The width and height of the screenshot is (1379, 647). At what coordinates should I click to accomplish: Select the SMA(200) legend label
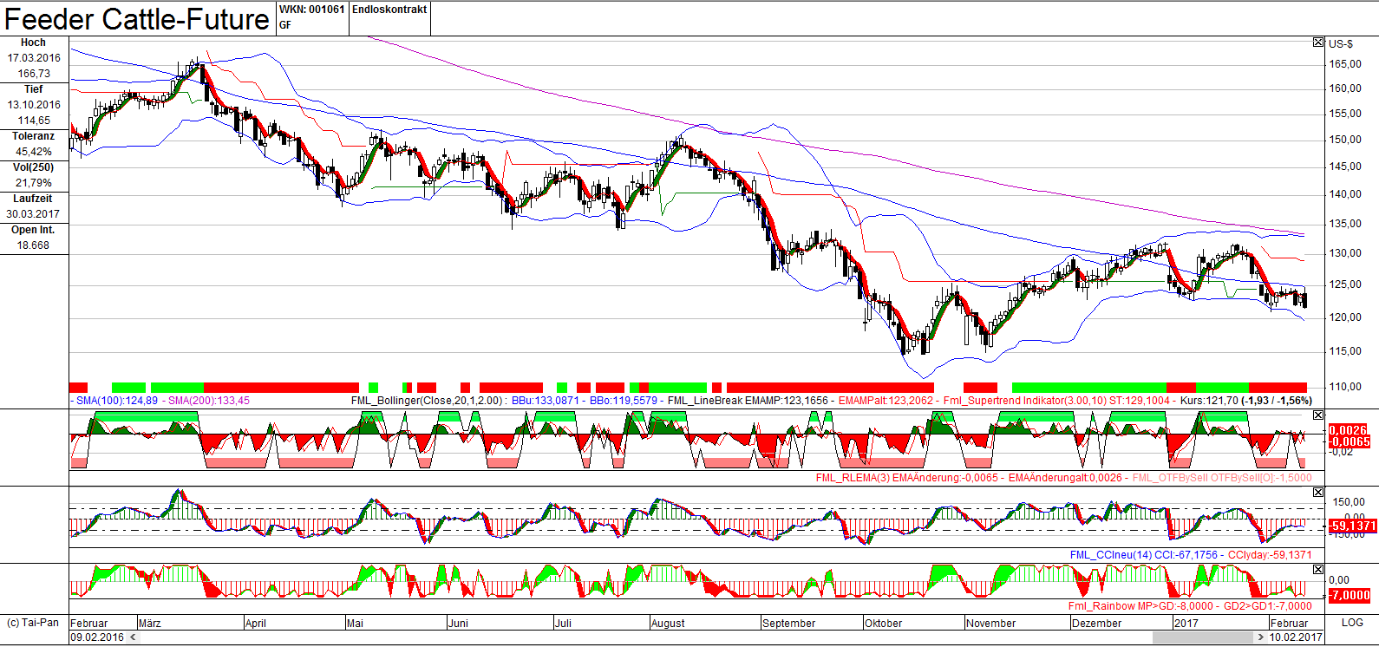click(x=208, y=401)
